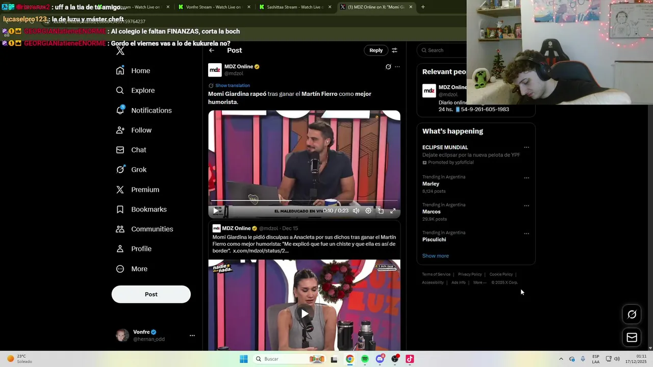
Task: Open OBS Studio from the taskbar
Action: point(395,359)
